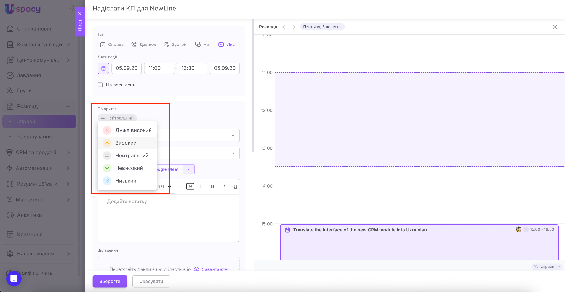Enable the На весь день checkbox

100,85
